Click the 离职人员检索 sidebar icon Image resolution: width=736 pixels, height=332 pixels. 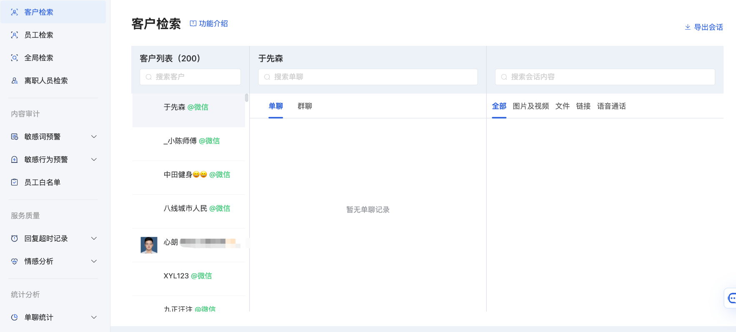[15, 81]
